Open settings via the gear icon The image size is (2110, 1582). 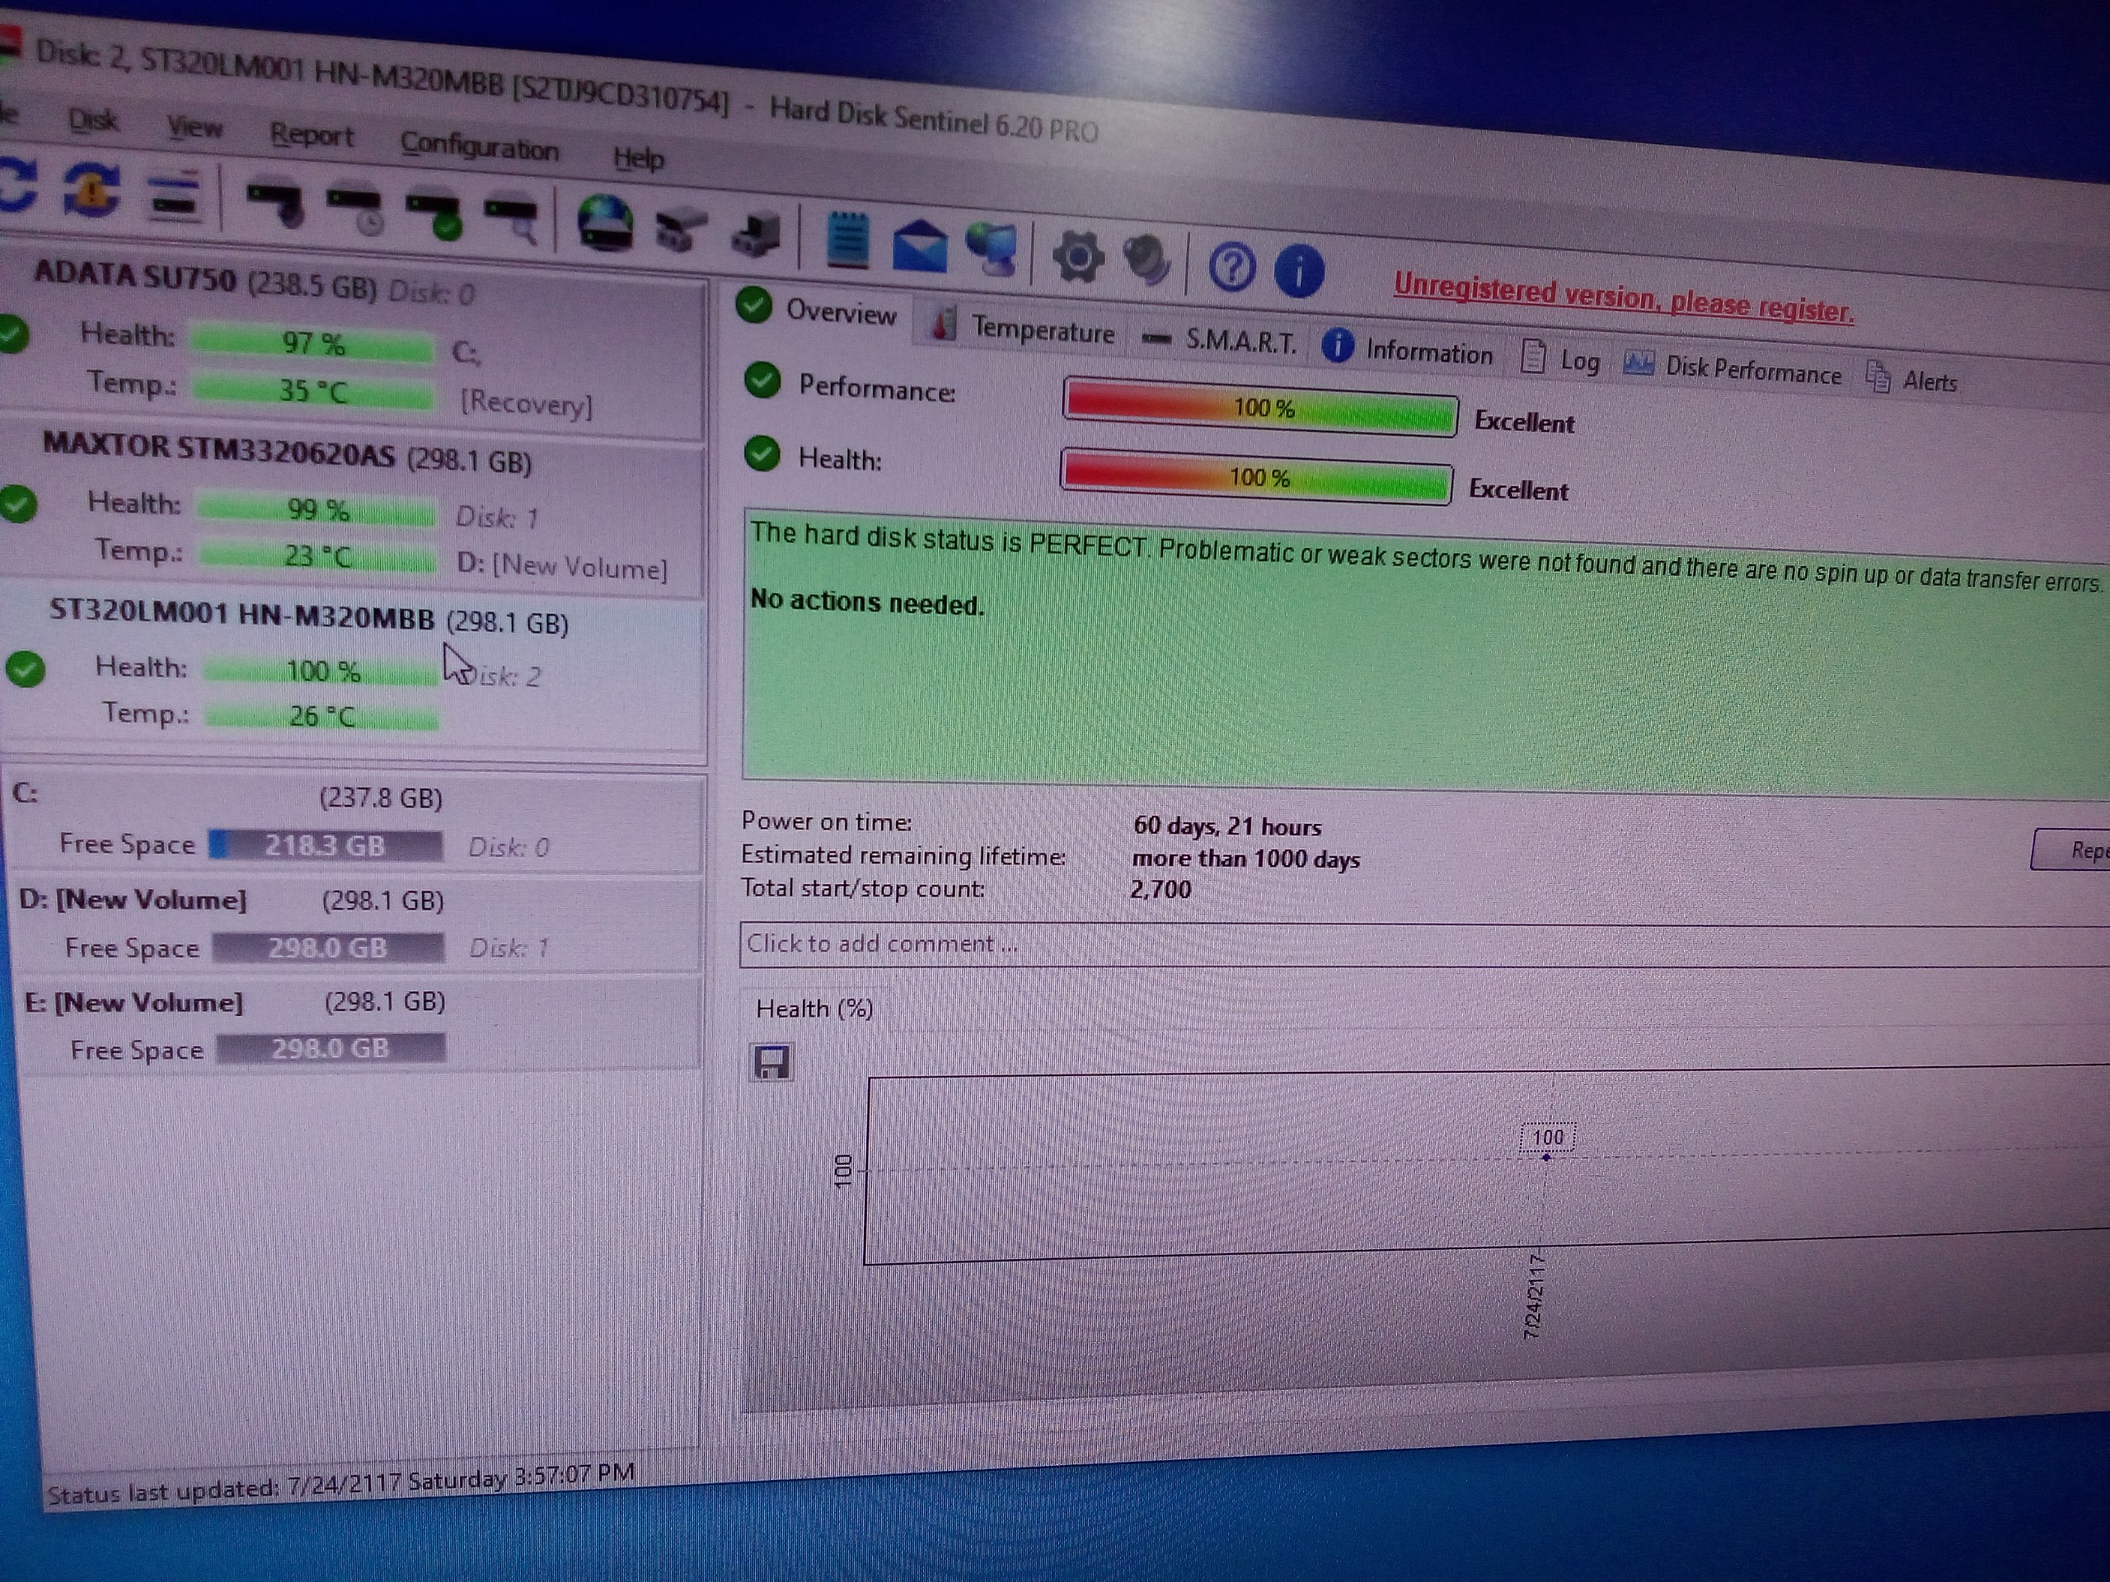(1078, 256)
